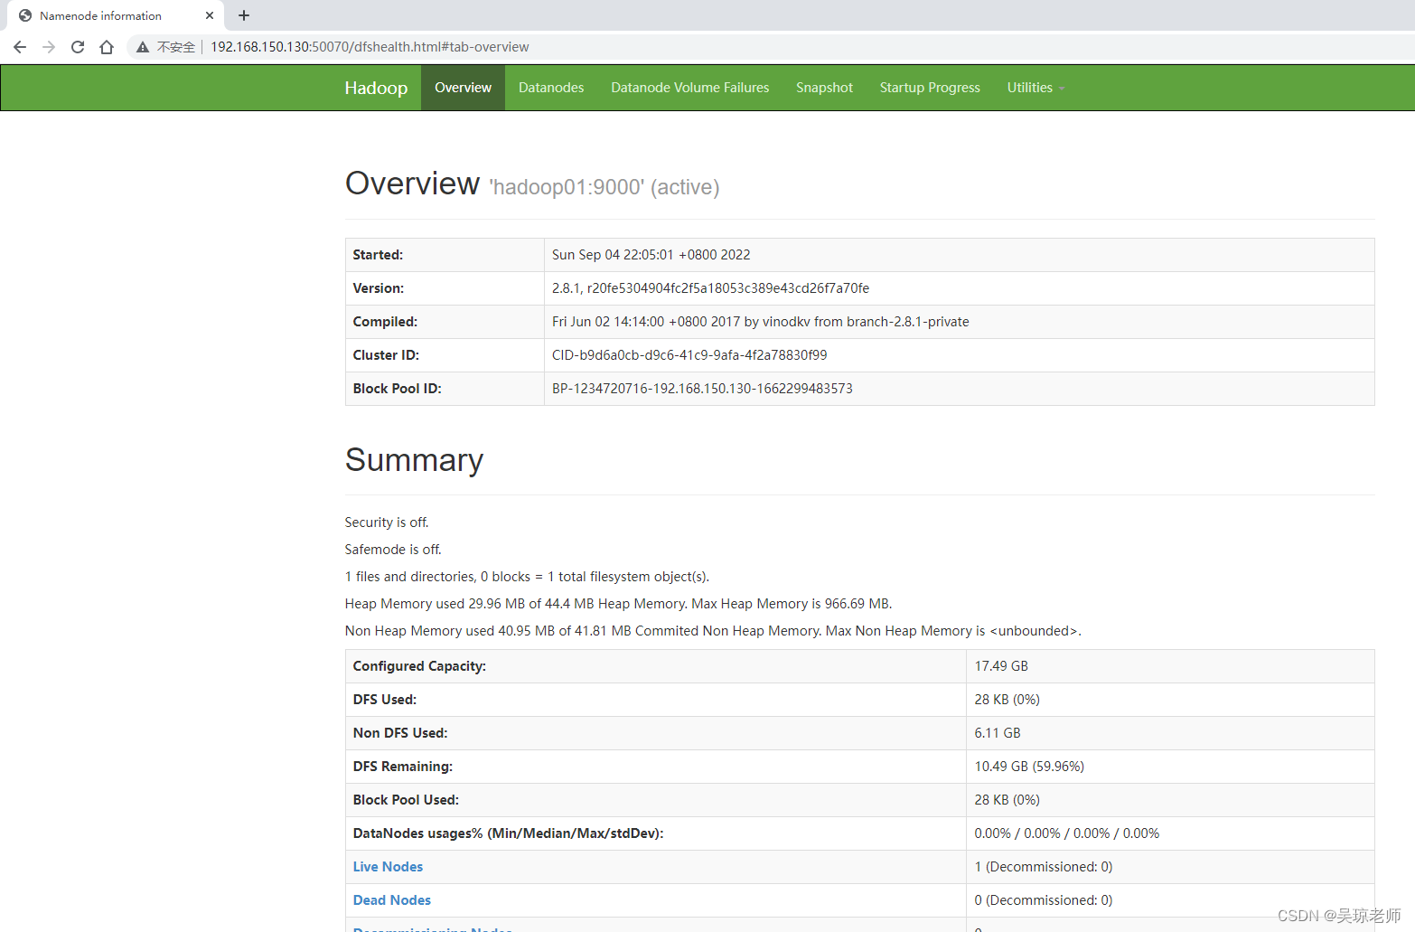This screenshot has height=932, width=1415.
Task: Open the Snapshot tab
Action: pyautogui.click(x=824, y=88)
